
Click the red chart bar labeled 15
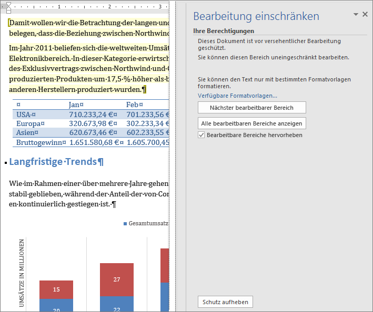[56, 289]
